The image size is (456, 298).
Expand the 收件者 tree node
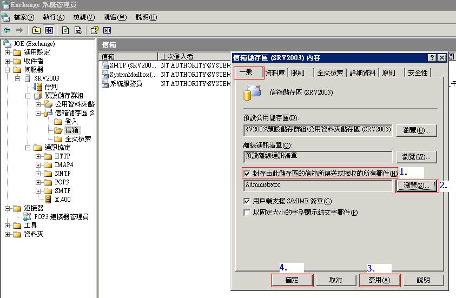click(7, 61)
